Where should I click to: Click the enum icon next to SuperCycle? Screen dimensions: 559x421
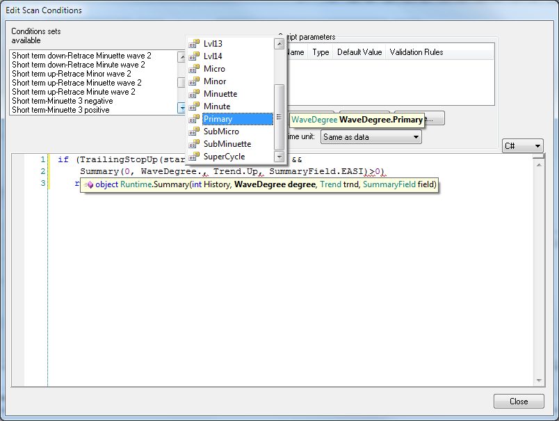coord(193,156)
